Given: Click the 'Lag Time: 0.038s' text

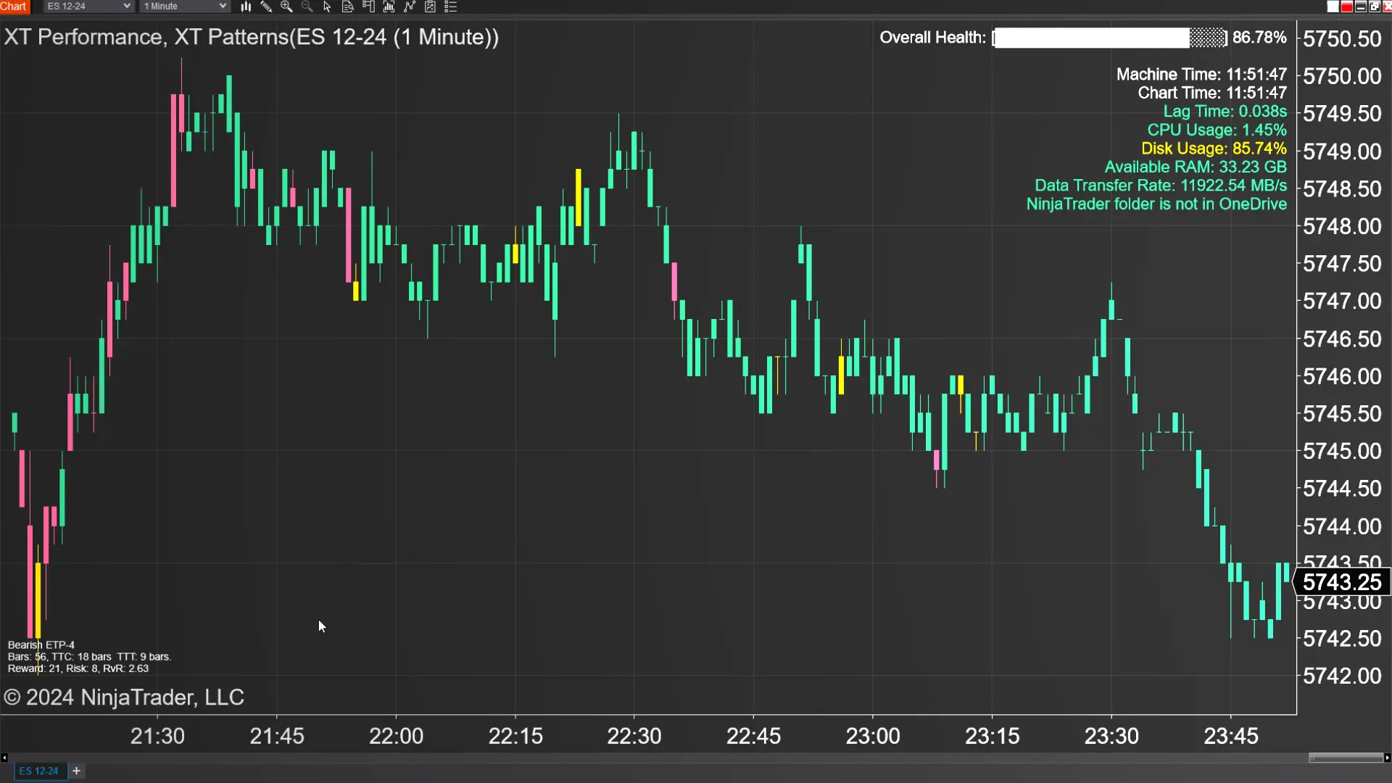Looking at the screenshot, I should click(1225, 112).
